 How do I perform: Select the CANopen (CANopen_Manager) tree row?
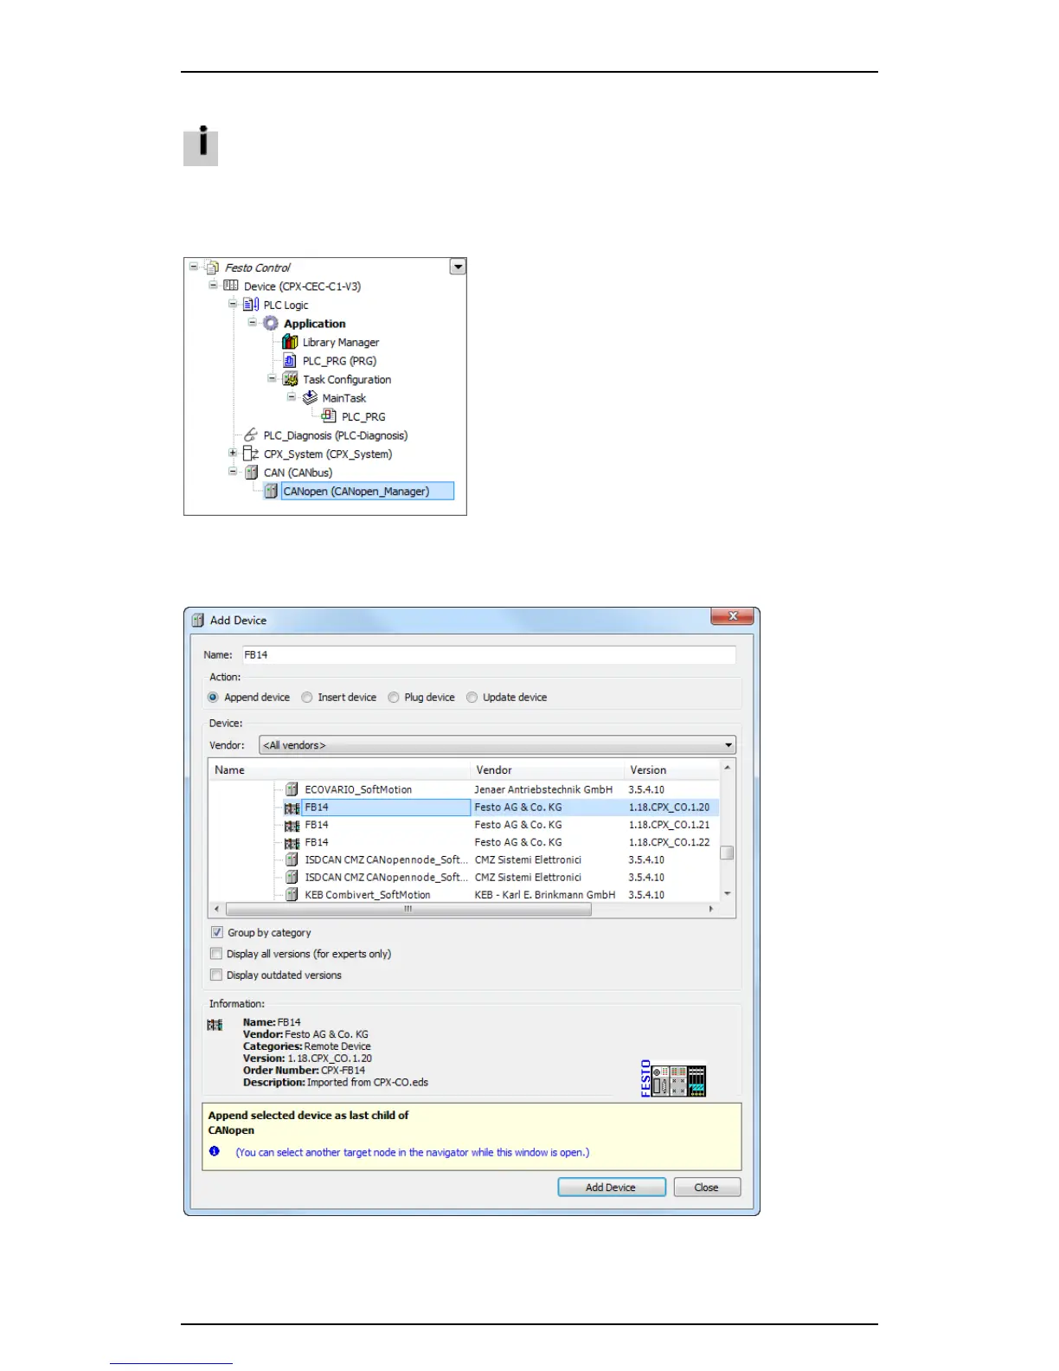[x=368, y=491]
